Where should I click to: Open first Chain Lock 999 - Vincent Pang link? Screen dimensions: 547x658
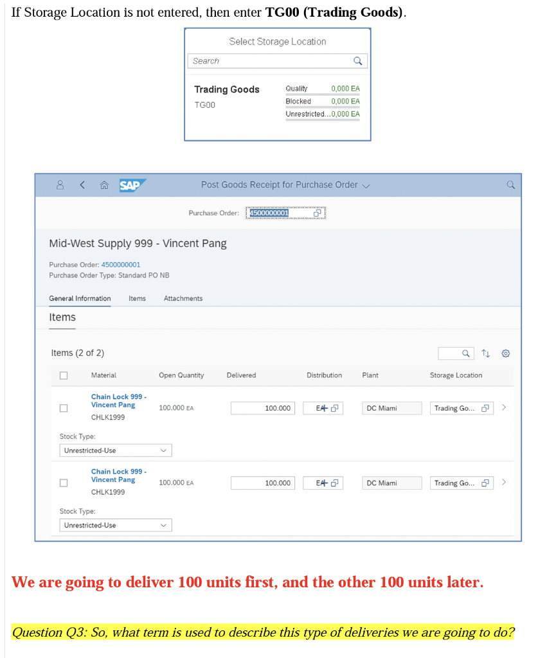click(119, 401)
